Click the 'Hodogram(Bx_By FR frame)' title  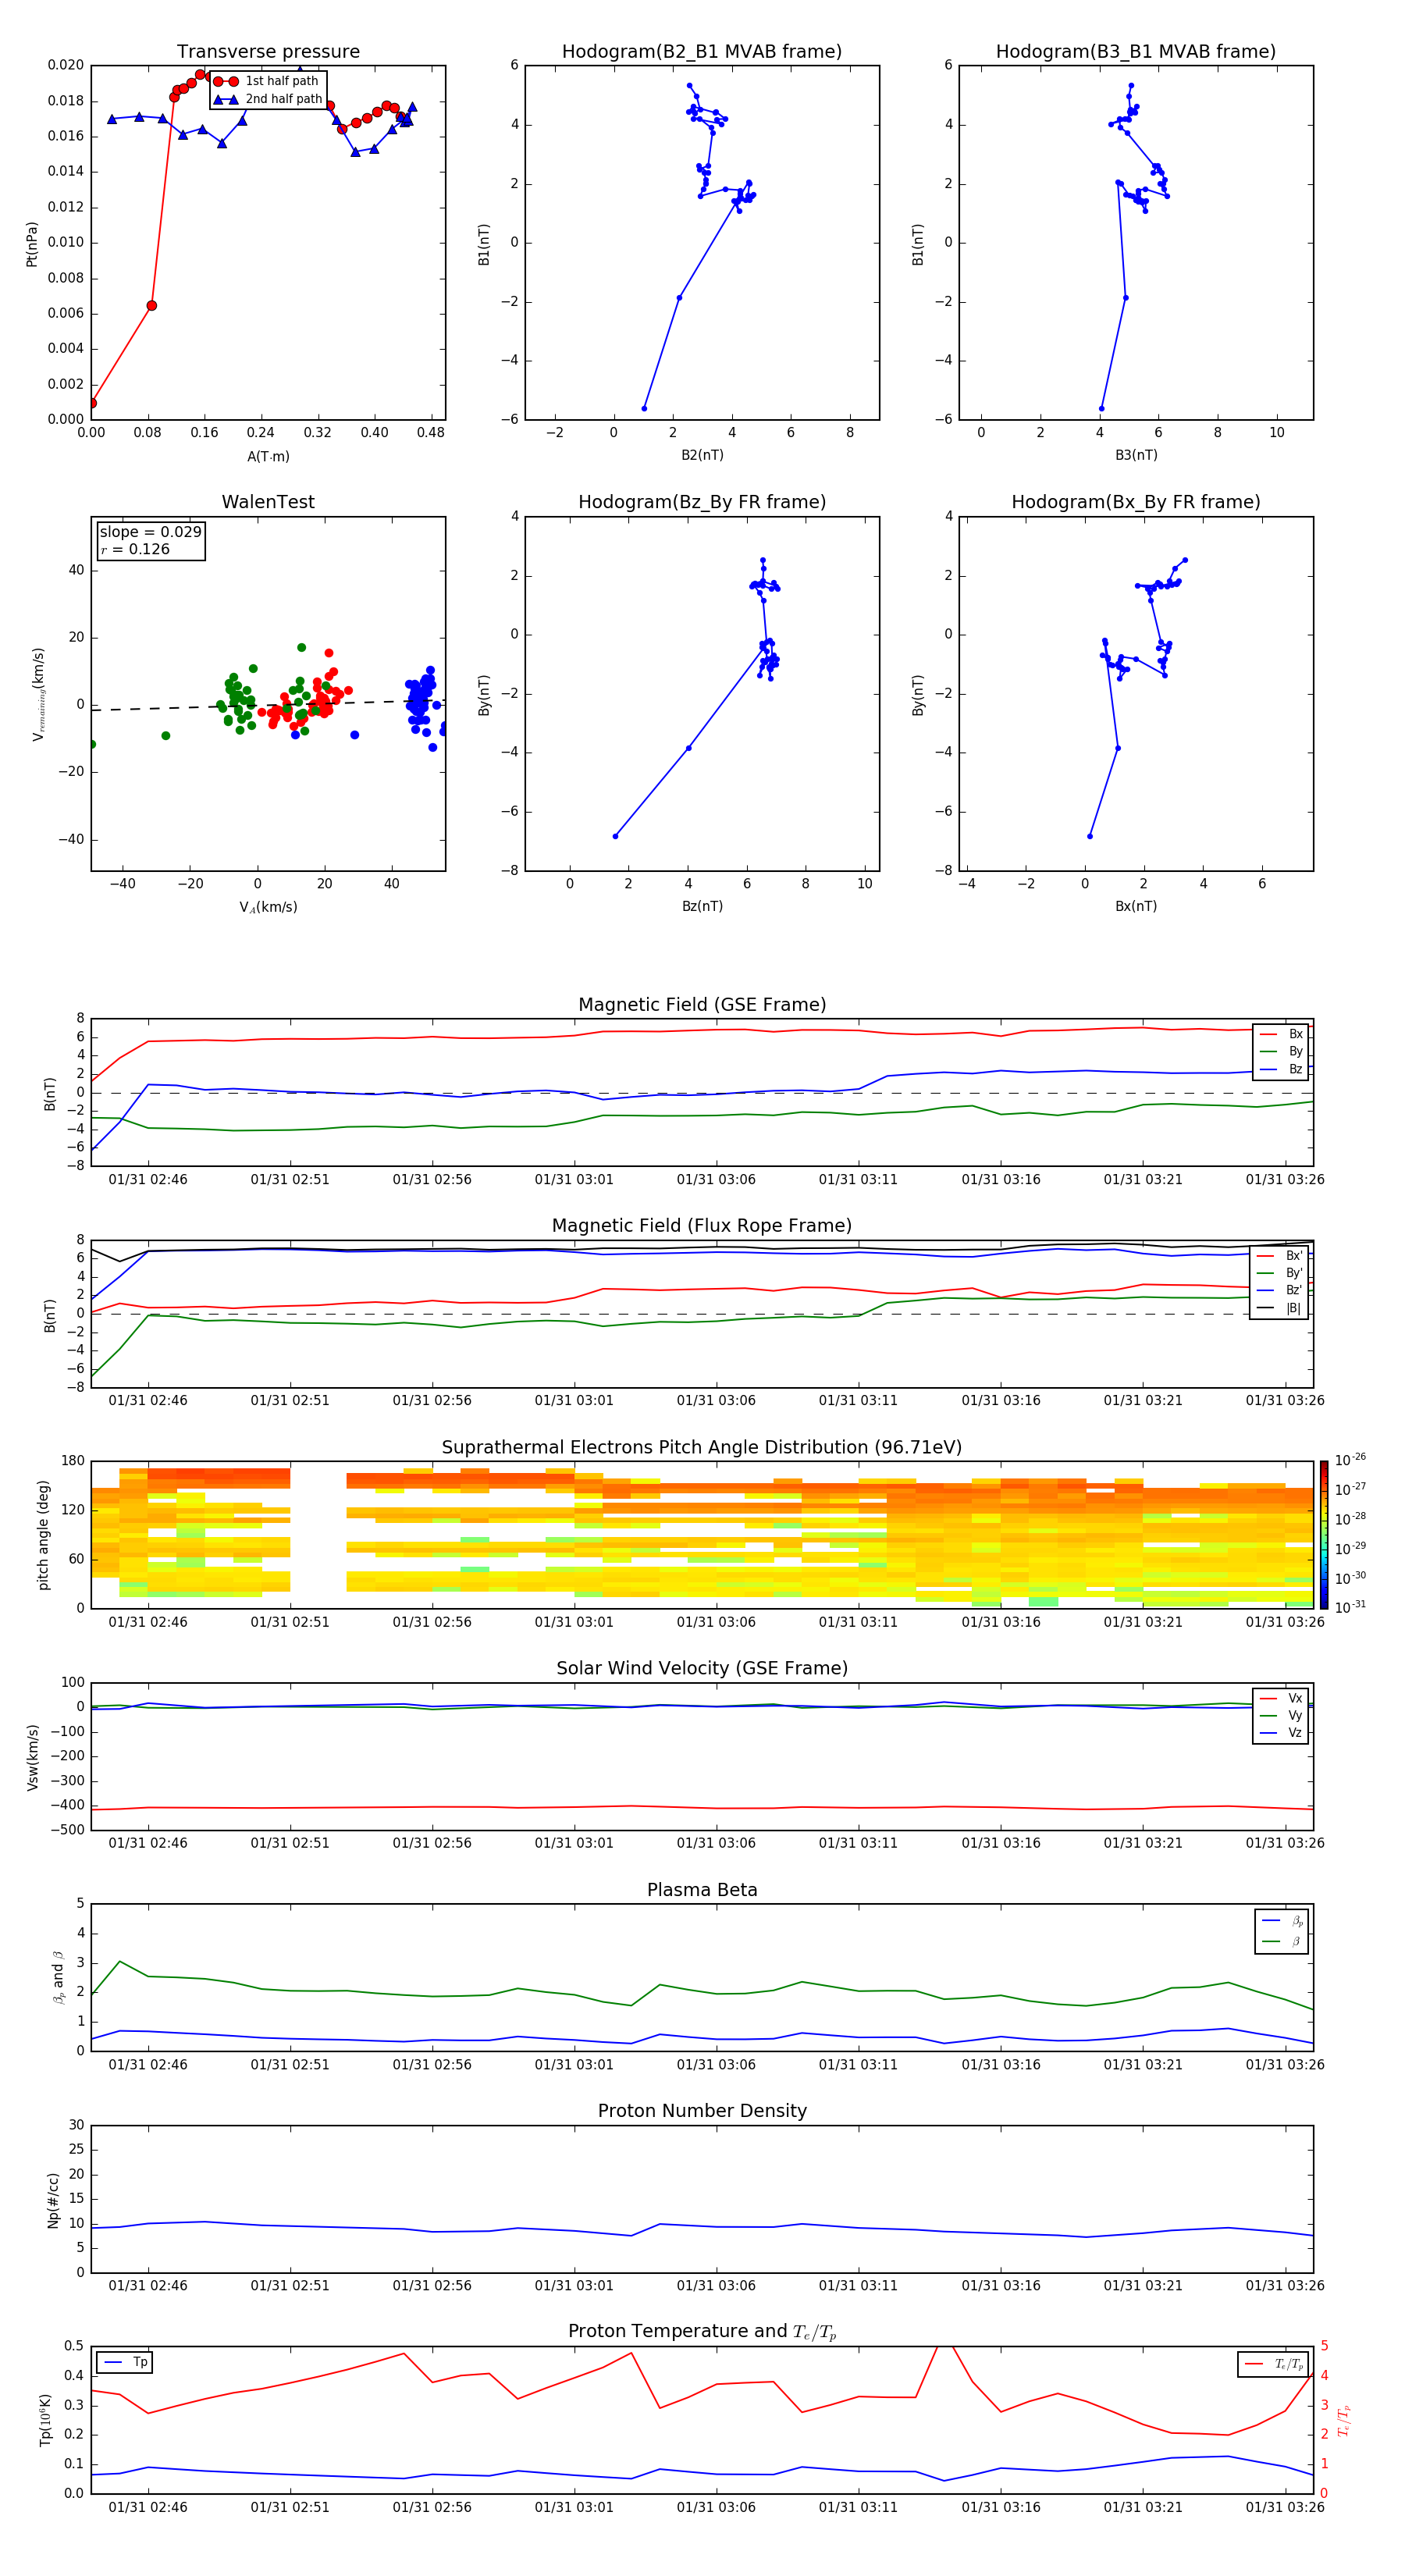coord(1136,502)
